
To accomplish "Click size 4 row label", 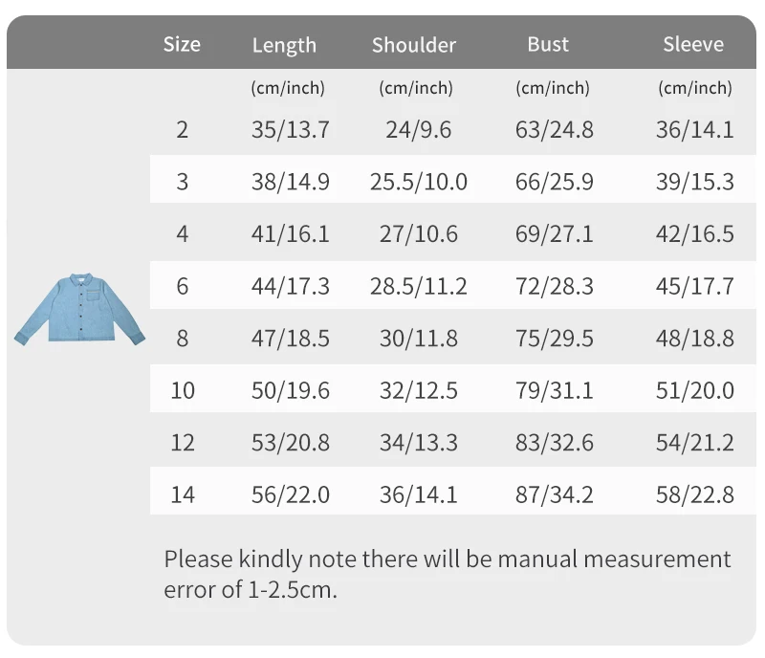I will pos(182,233).
